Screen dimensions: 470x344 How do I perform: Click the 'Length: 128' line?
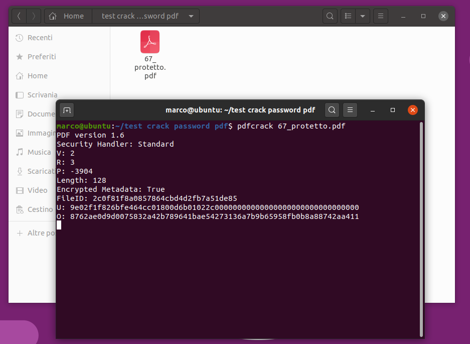coord(81,180)
